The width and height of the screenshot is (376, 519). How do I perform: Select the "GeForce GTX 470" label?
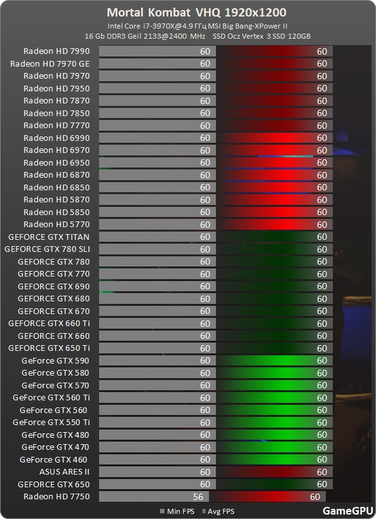coord(55,447)
